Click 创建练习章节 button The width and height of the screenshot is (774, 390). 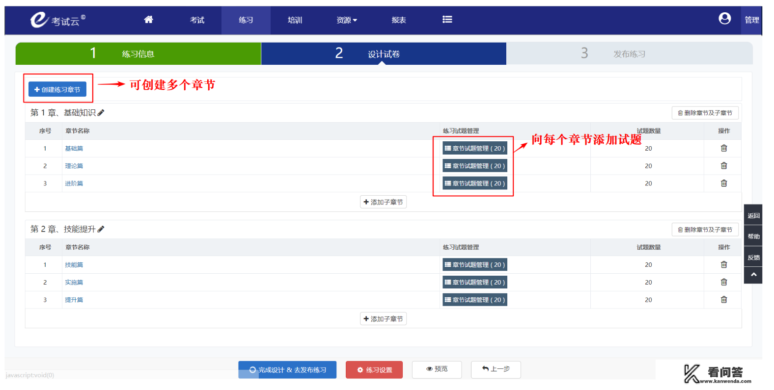[57, 89]
